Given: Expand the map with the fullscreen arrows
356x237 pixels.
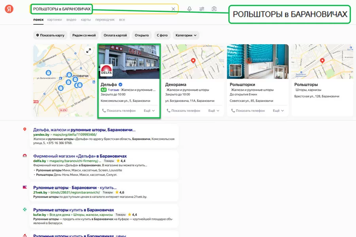Looking at the screenshot, I should (x=89, y=51).
